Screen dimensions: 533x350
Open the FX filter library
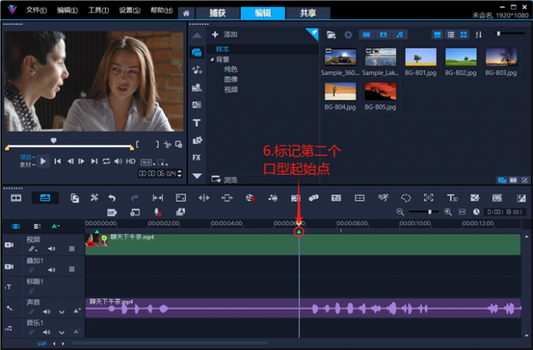click(197, 157)
